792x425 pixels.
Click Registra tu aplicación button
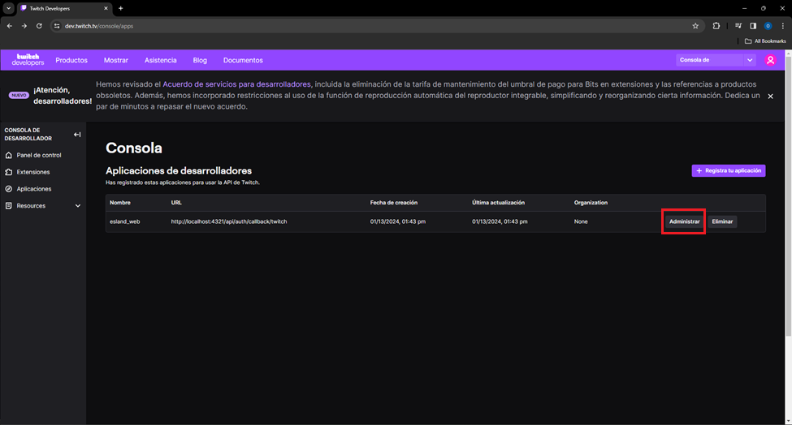[x=729, y=171]
